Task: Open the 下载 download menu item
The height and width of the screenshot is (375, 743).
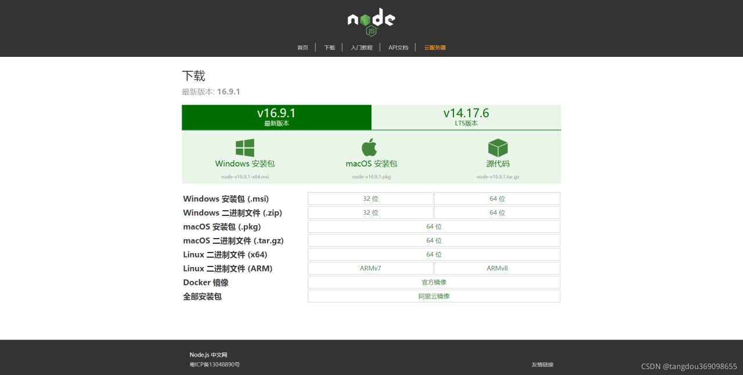Action: pyautogui.click(x=330, y=48)
